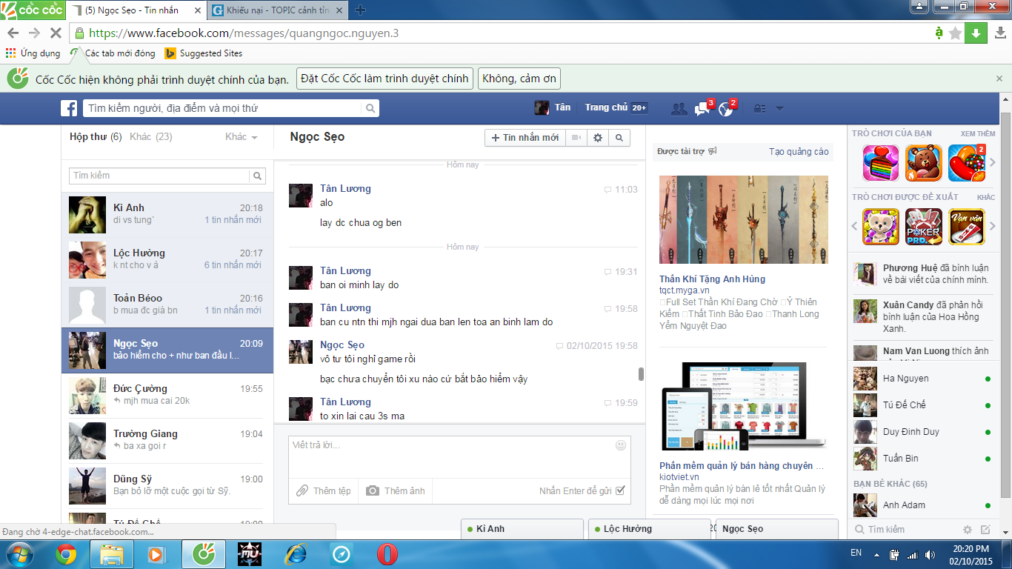Click the conversation settings gear icon
The width and height of the screenshot is (1012, 569).
(597, 138)
